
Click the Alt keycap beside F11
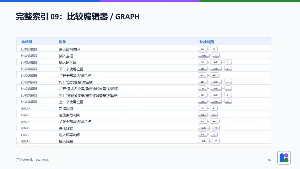[202, 75]
